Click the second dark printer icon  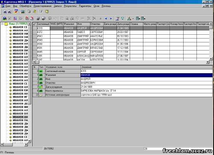(x=44, y=18)
